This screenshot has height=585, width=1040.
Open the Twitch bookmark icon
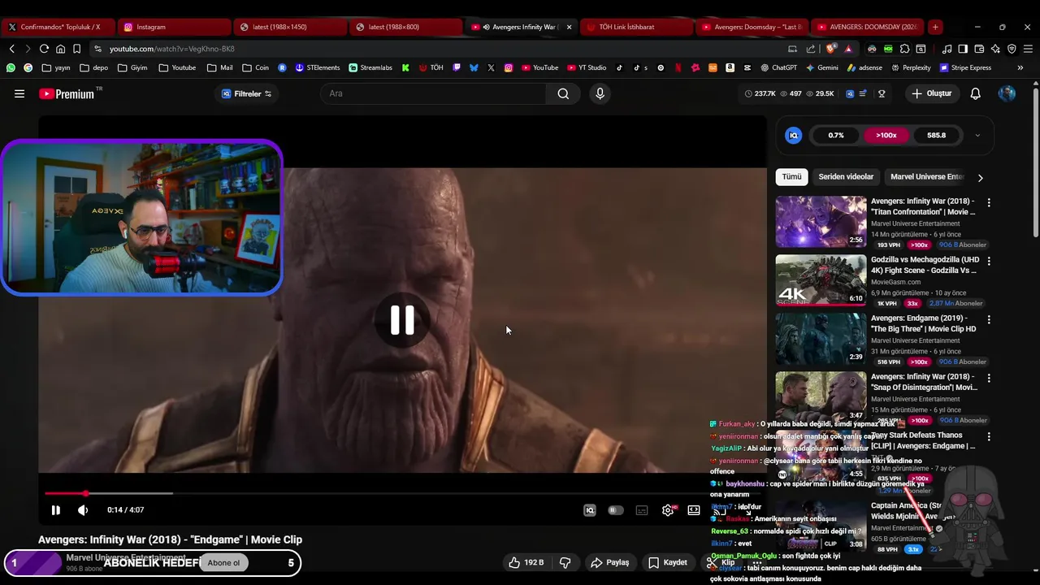(x=457, y=67)
